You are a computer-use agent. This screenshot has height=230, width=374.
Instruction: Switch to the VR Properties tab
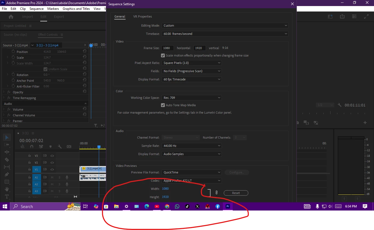142,16
